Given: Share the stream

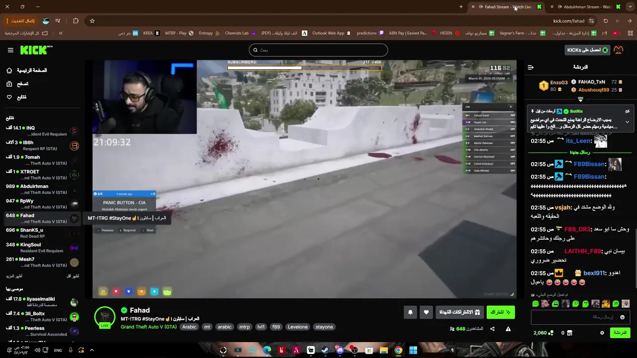Looking at the screenshot, I should click(492, 329).
